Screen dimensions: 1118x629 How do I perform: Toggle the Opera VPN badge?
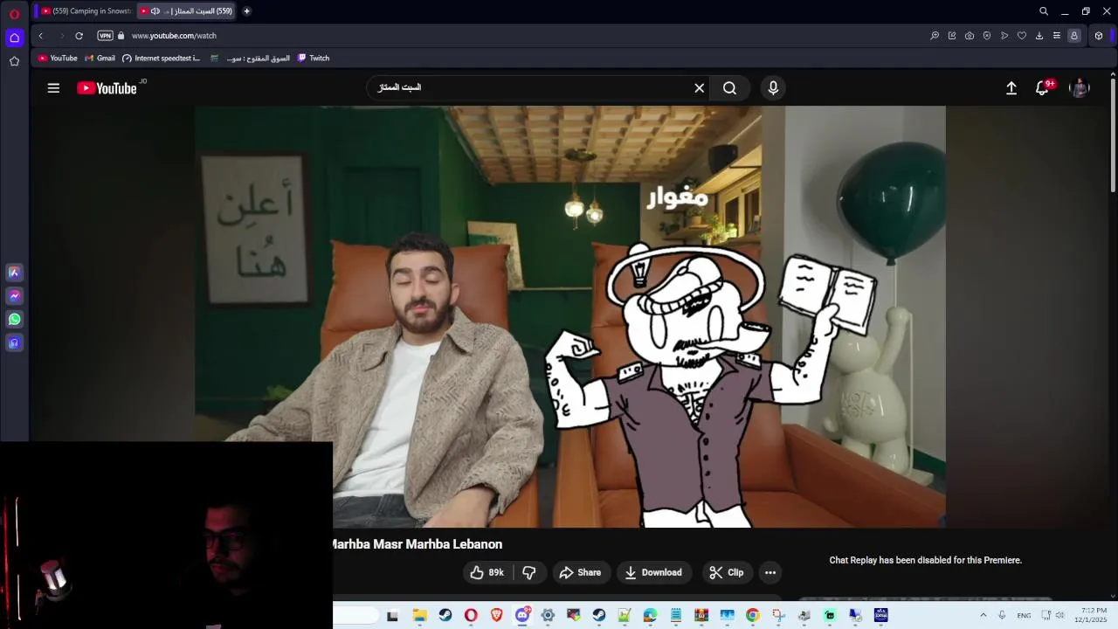pyautogui.click(x=105, y=36)
